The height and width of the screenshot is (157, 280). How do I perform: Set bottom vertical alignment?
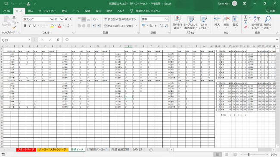coord(88,19)
